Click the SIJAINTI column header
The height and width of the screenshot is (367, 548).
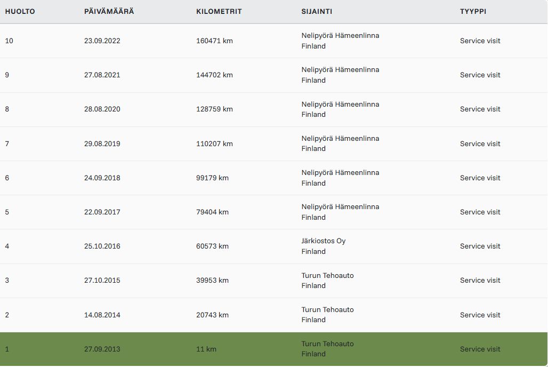coord(317,11)
